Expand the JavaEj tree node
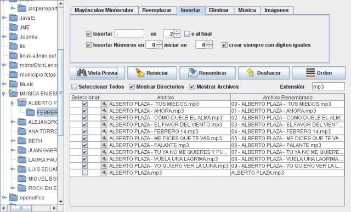The width and height of the screenshot is (351, 212). pyautogui.click(x=4, y=18)
